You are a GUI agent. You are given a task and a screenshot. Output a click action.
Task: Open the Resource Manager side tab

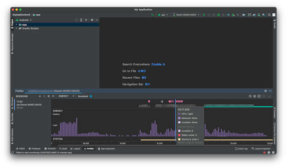point(12,43)
